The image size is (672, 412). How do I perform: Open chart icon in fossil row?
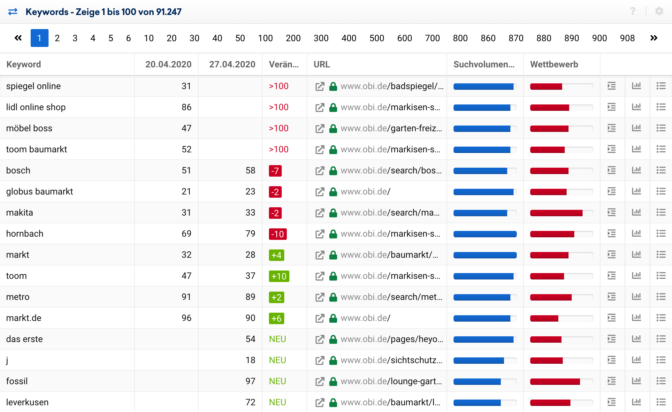coord(636,381)
